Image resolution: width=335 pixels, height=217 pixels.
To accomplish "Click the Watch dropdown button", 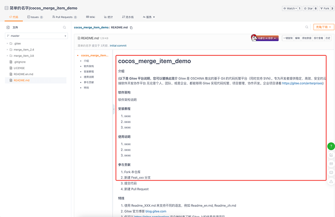I will (290, 9).
